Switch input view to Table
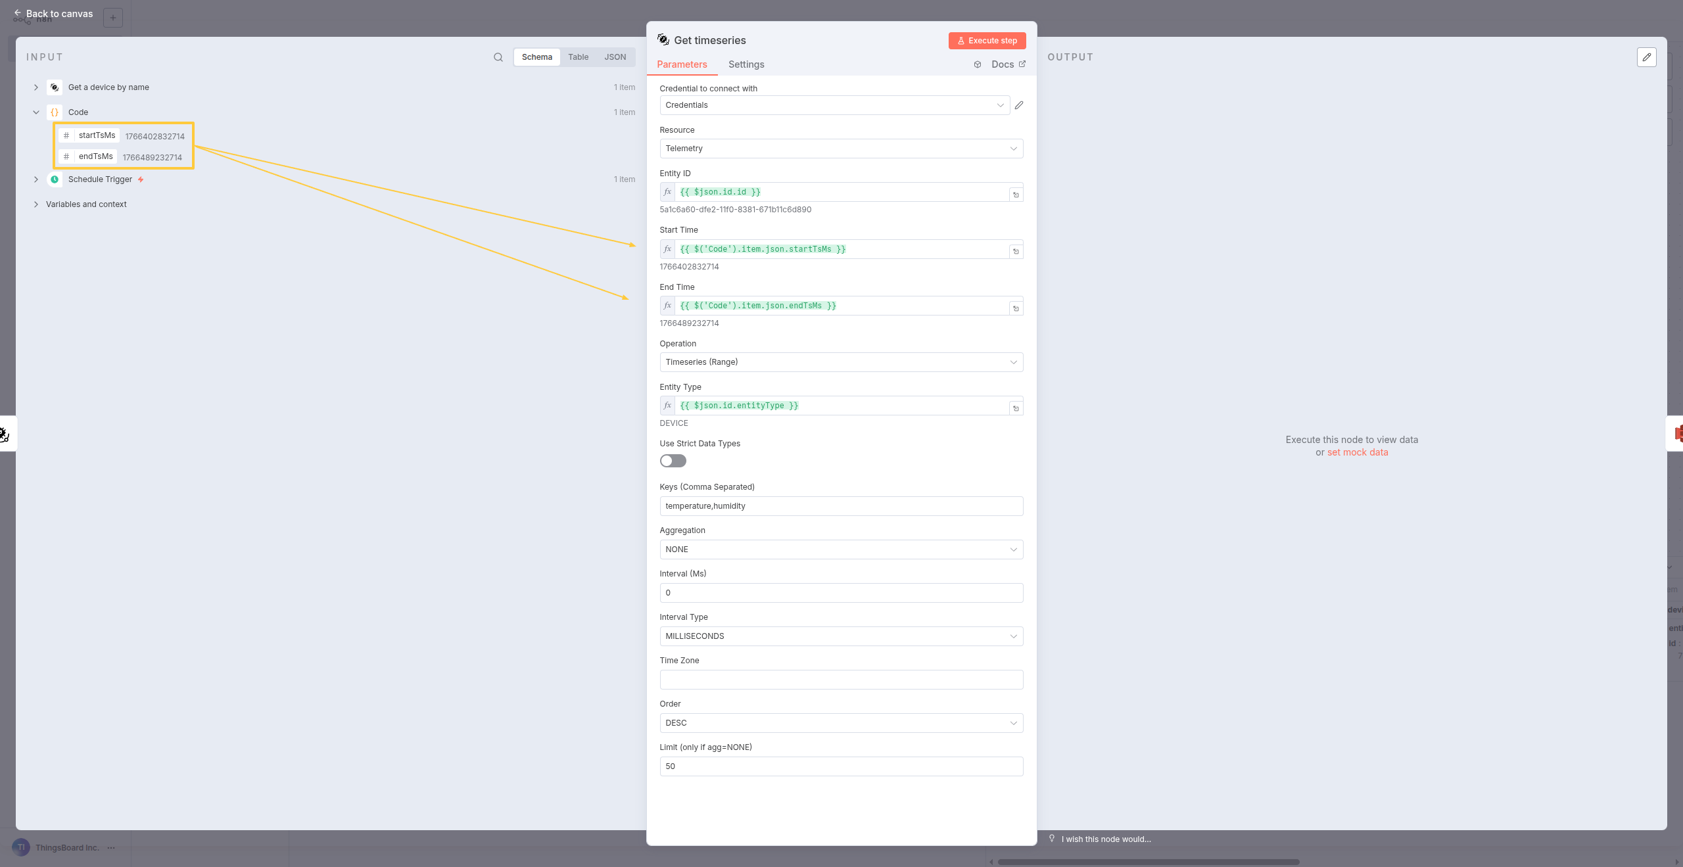 (578, 57)
